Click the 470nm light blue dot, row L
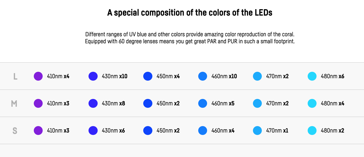364x157 pixels. pos(257,76)
